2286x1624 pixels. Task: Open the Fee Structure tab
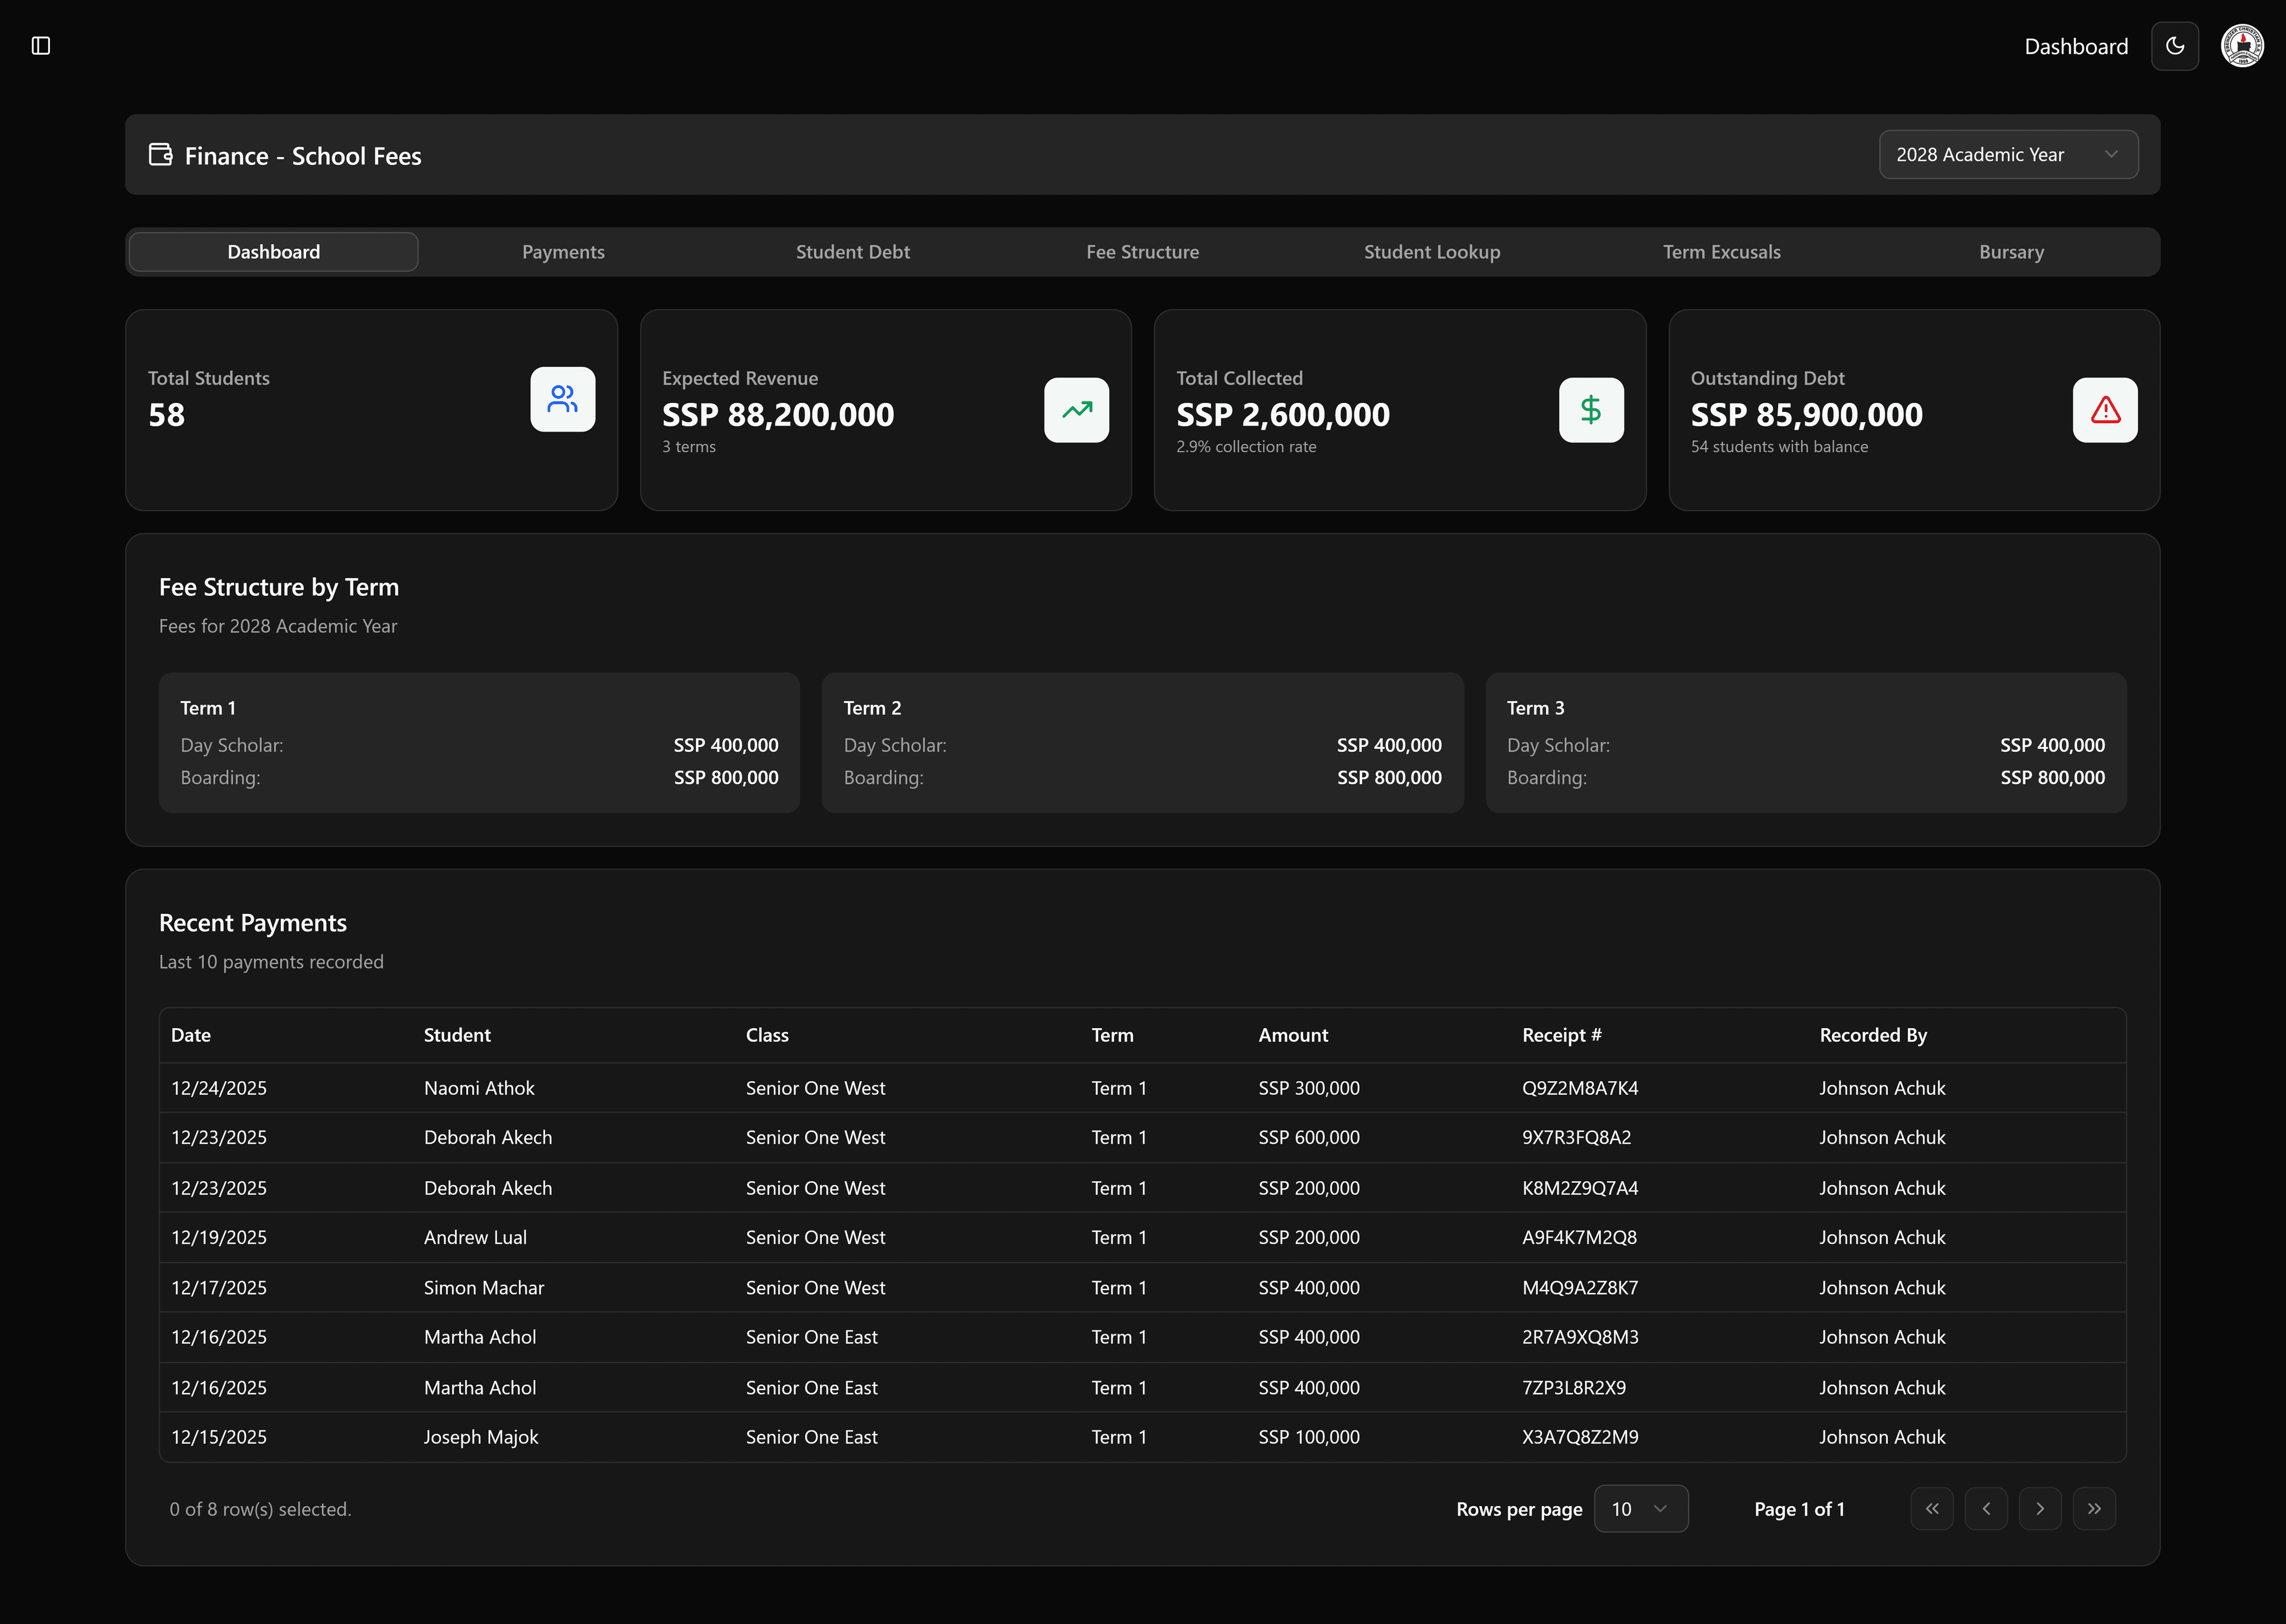point(1142,252)
